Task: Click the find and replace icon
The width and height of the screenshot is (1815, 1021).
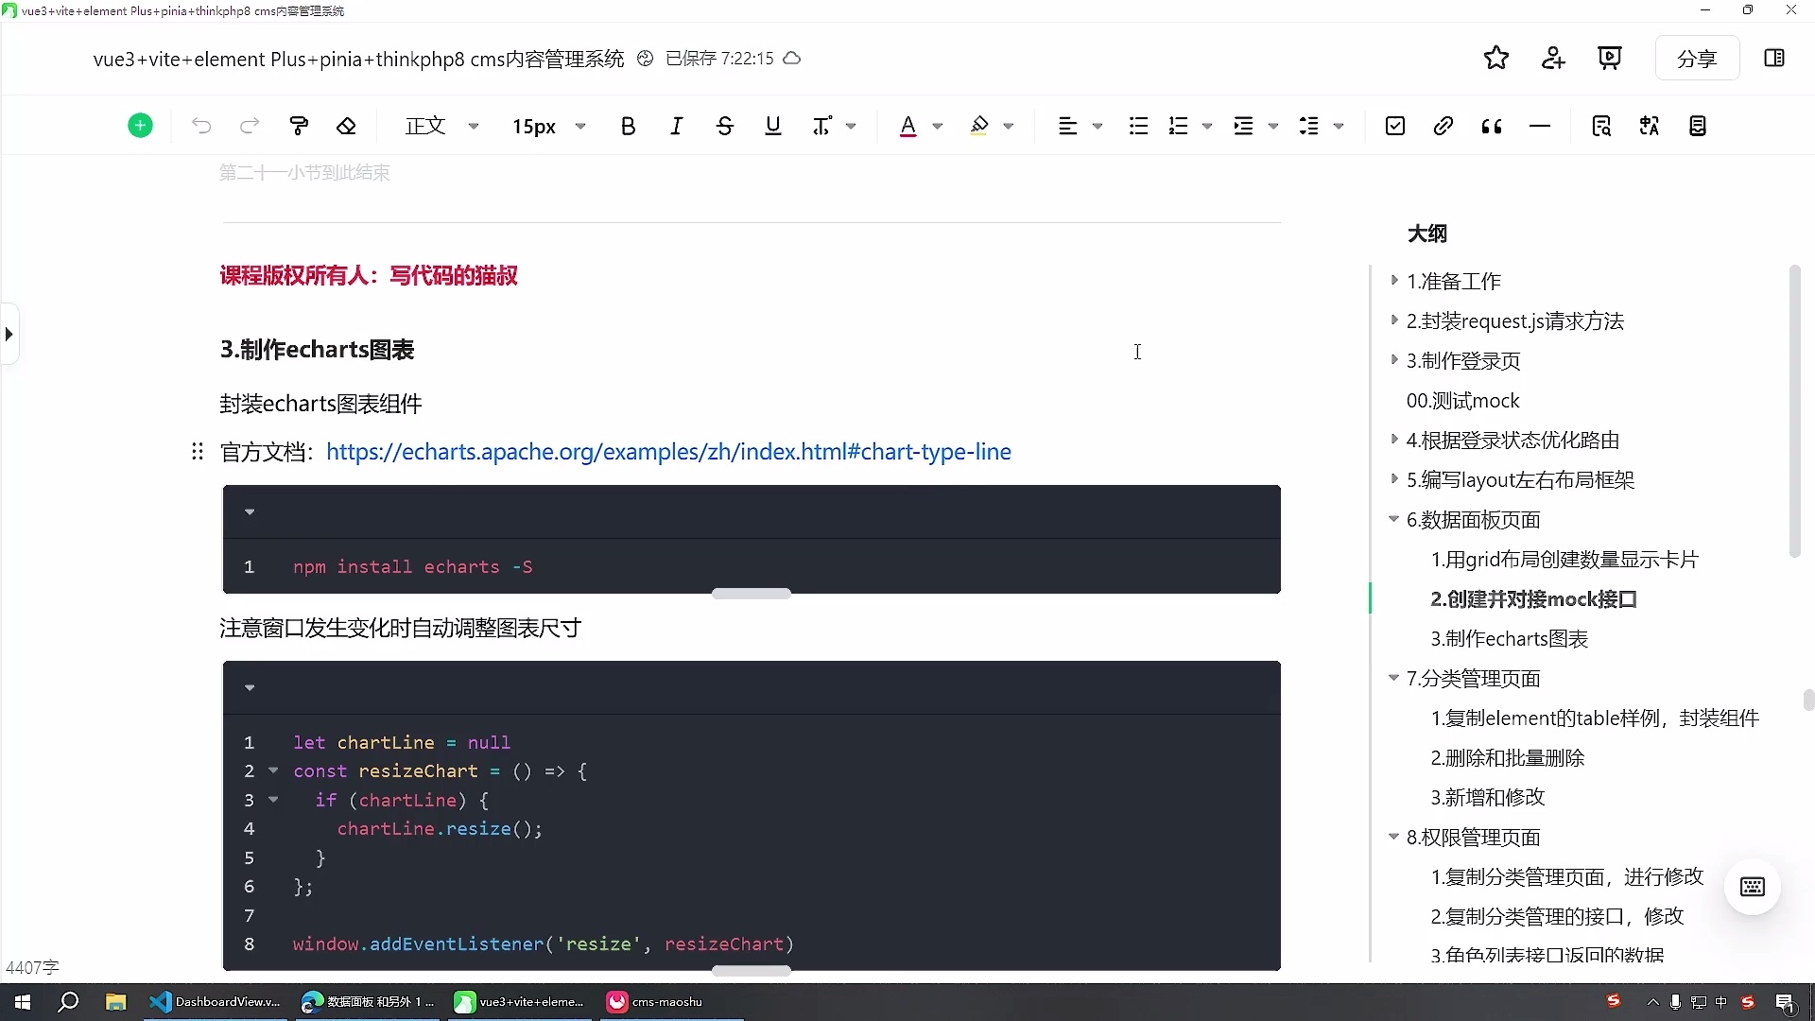Action: tap(1601, 126)
